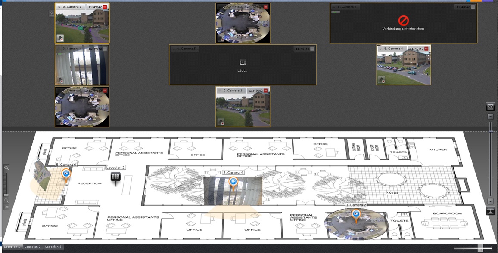Click the up arrow below the 2D button

[x=490, y=117]
